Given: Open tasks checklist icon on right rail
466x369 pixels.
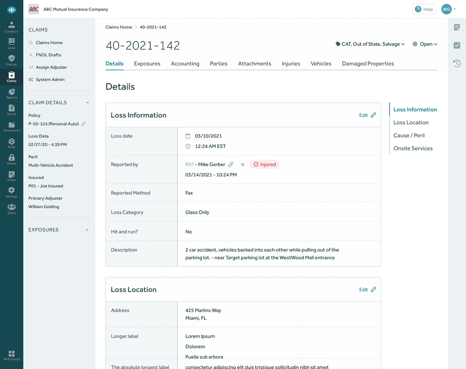Looking at the screenshot, I should coord(457,45).
